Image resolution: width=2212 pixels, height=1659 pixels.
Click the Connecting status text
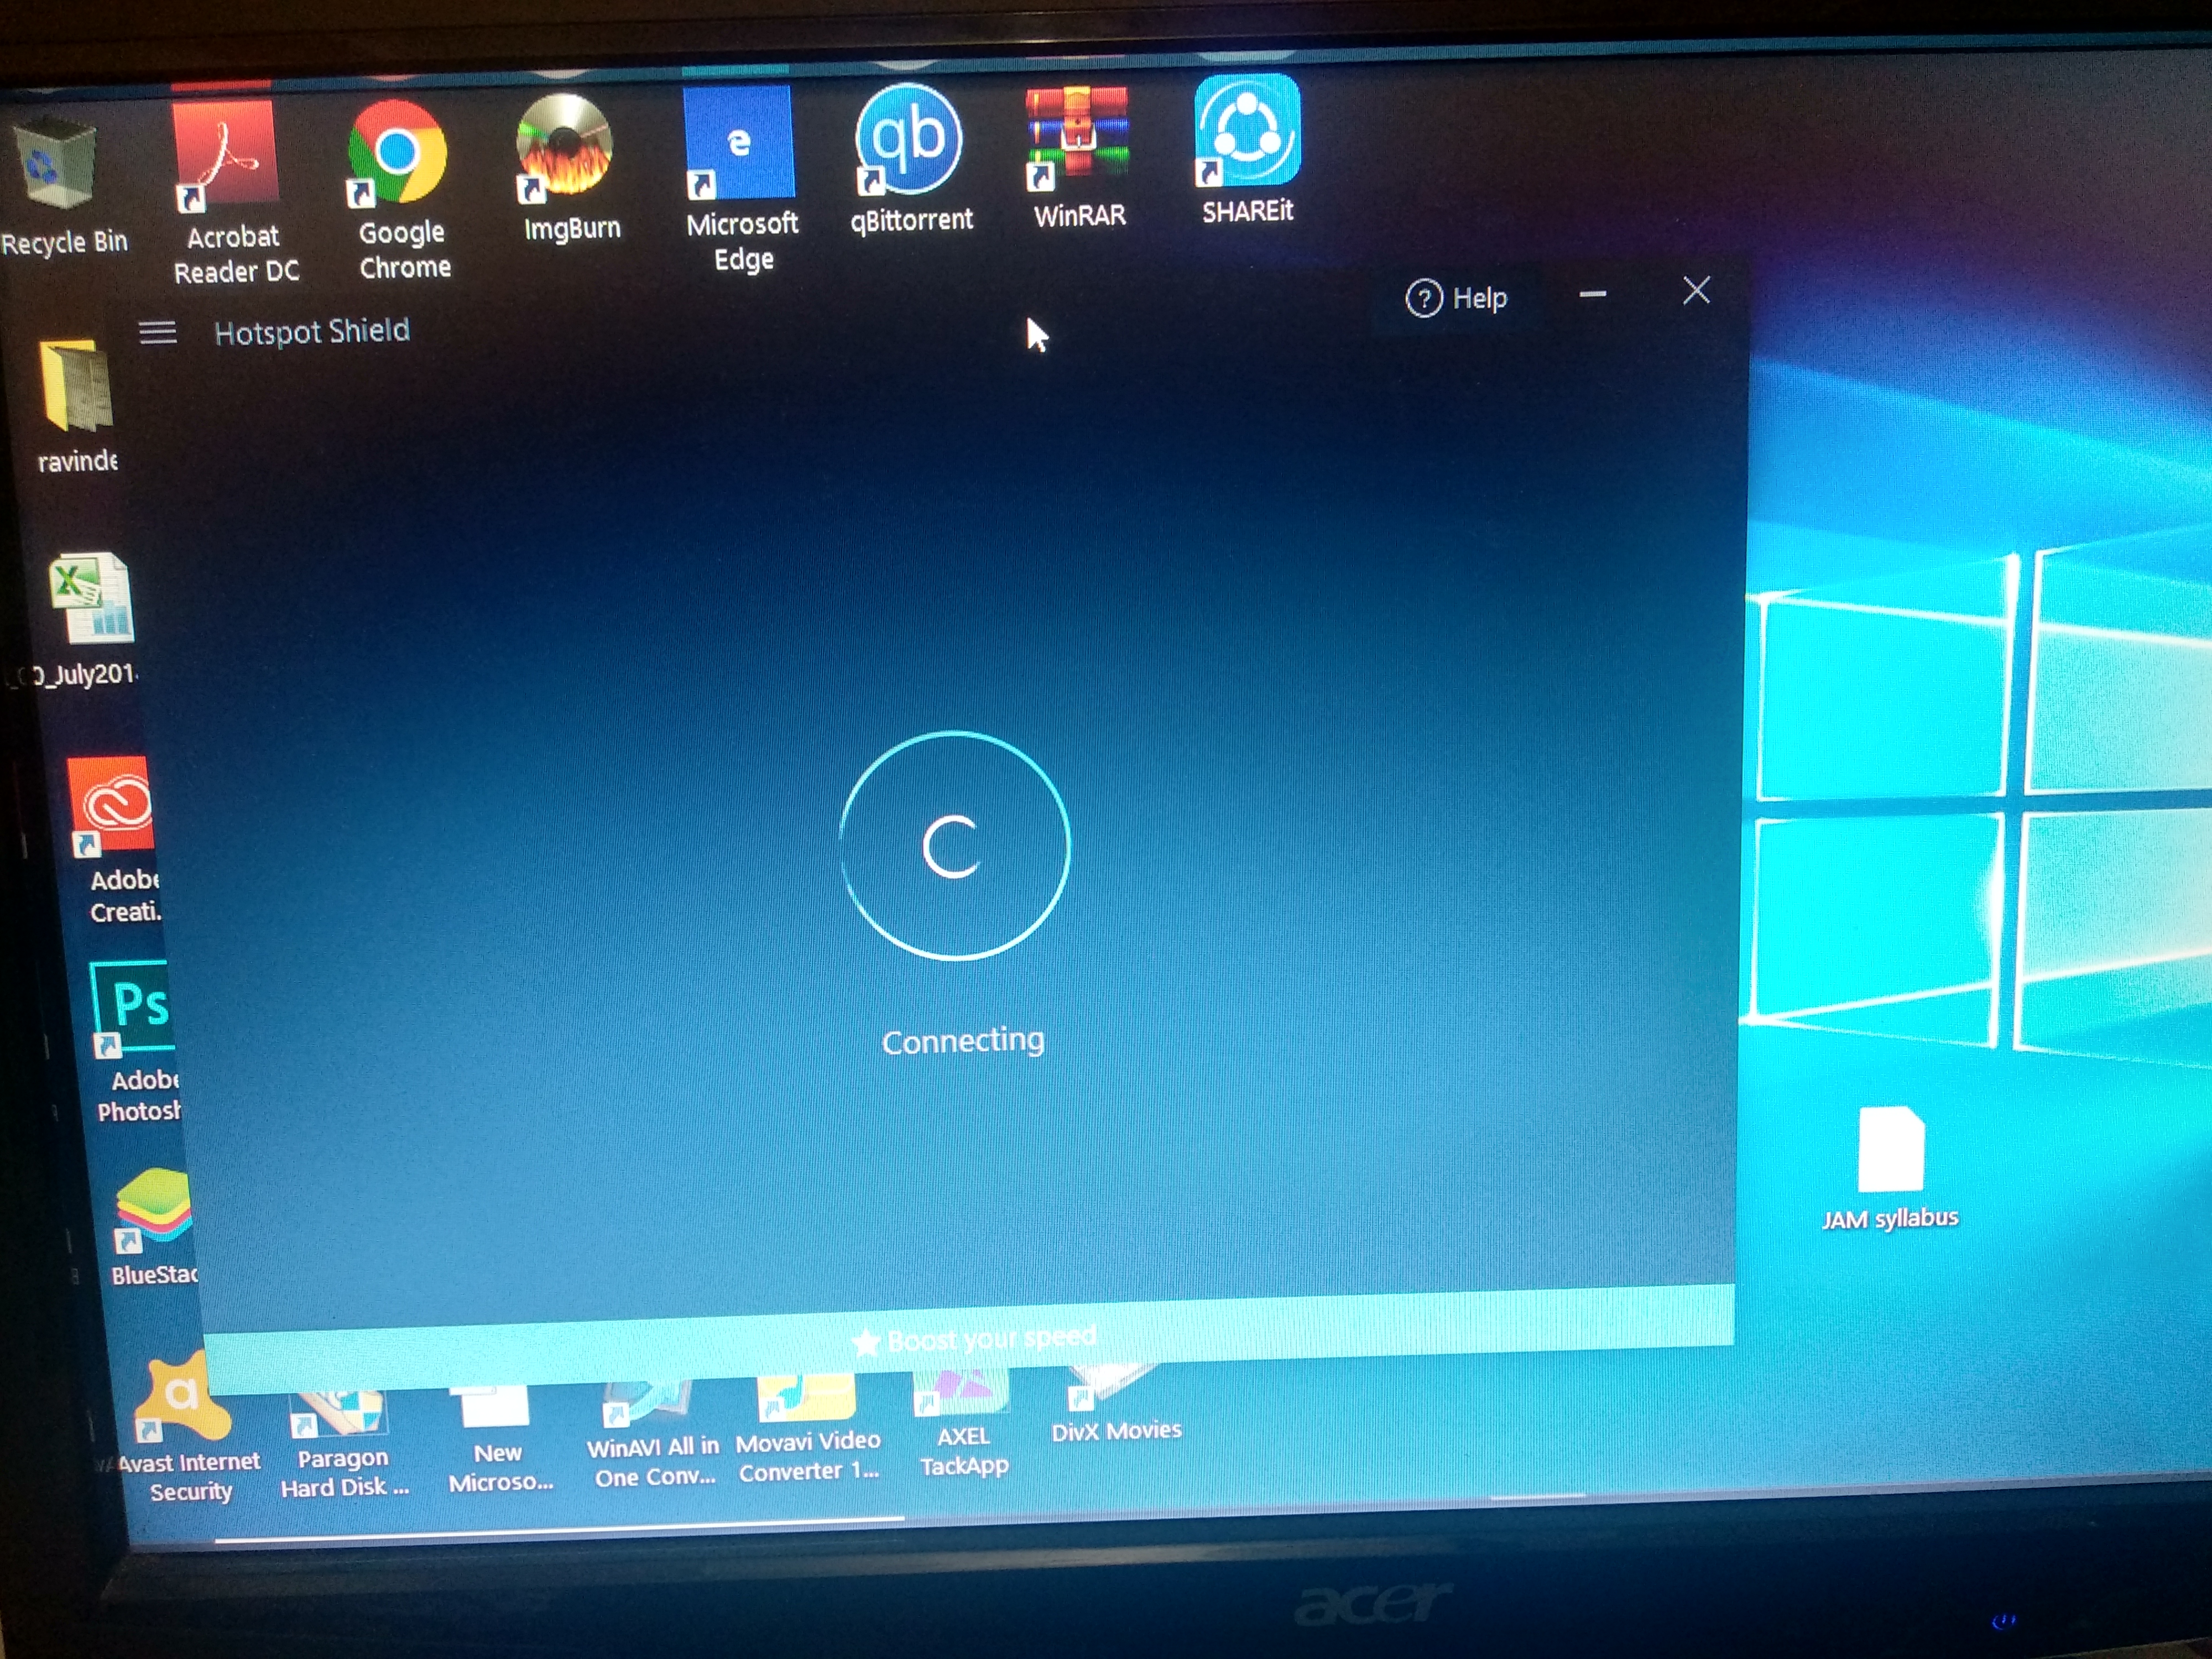click(x=963, y=1042)
